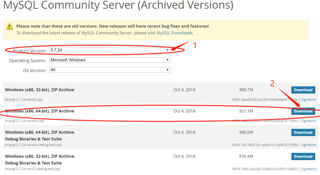The image size is (320, 175).
Task: Click the yellow warning triangle icon
Action: click(9, 27)
